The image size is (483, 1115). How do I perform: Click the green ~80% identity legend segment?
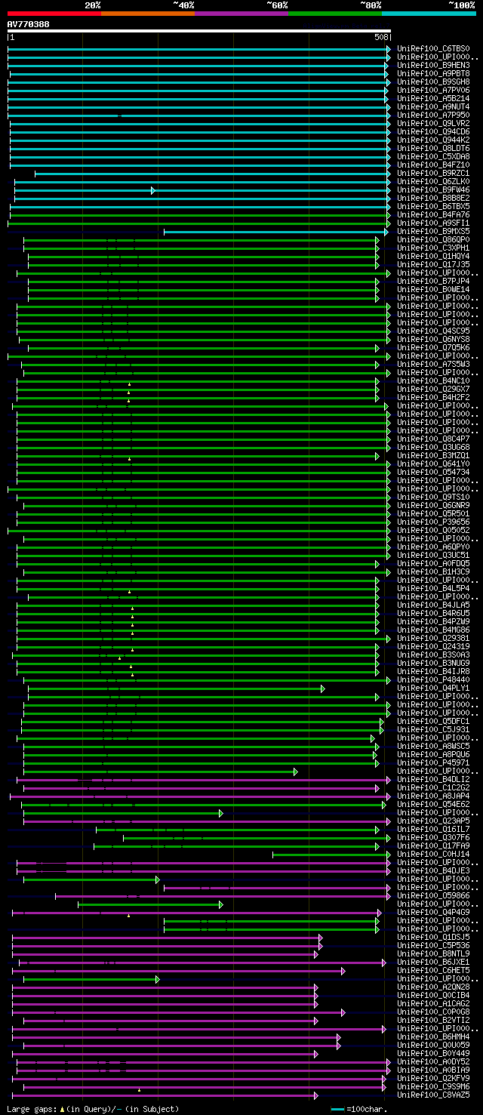click(x=334, y=13)
